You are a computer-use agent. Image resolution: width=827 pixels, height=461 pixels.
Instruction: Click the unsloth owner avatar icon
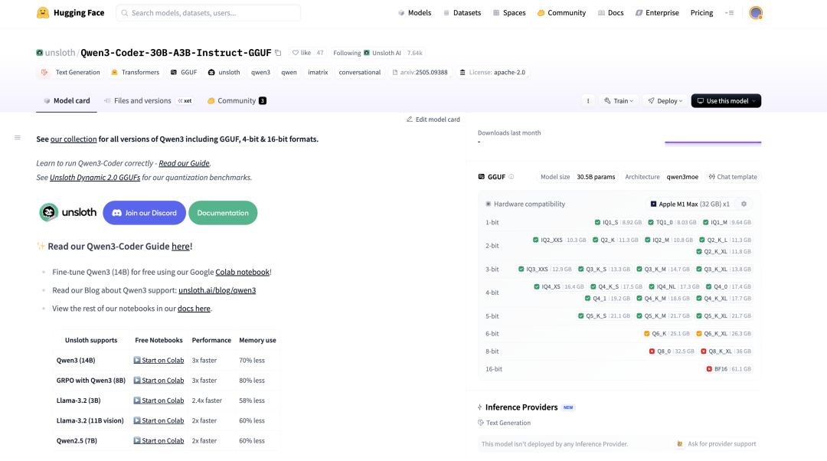point(40,53)
